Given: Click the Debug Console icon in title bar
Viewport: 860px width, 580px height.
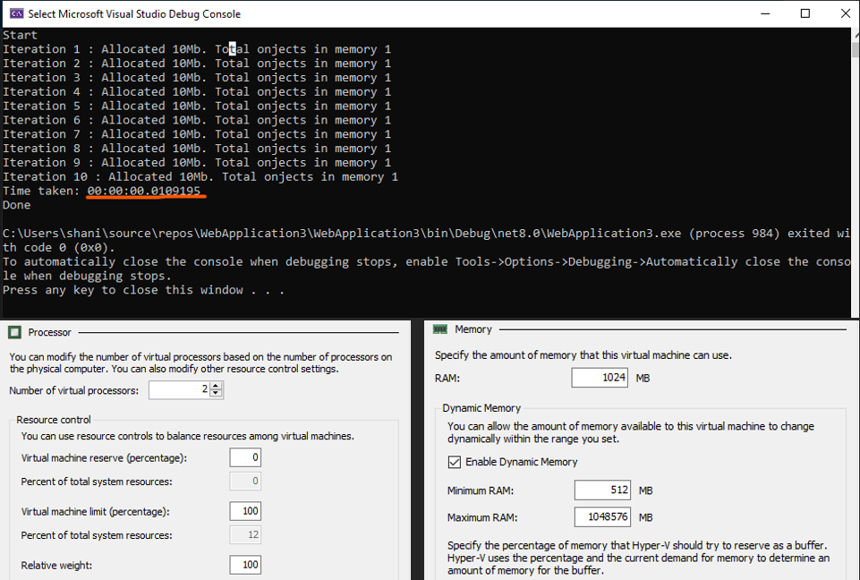Looking at the screenshot, I should click(15, 13).
